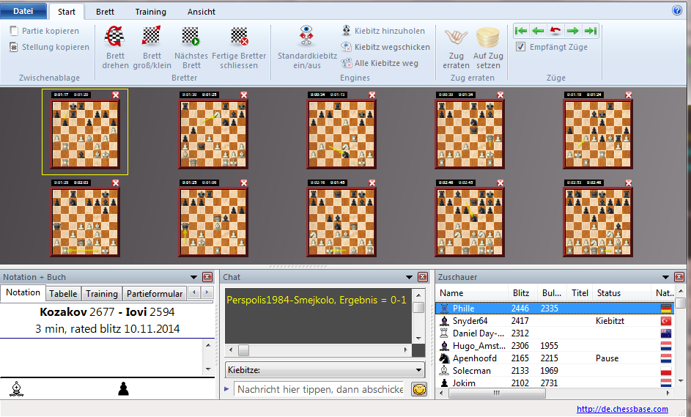This screenshot has height=417, width=691.
Task: Click the Auf Zug setzen coins icon
Action: pos(488,37)
